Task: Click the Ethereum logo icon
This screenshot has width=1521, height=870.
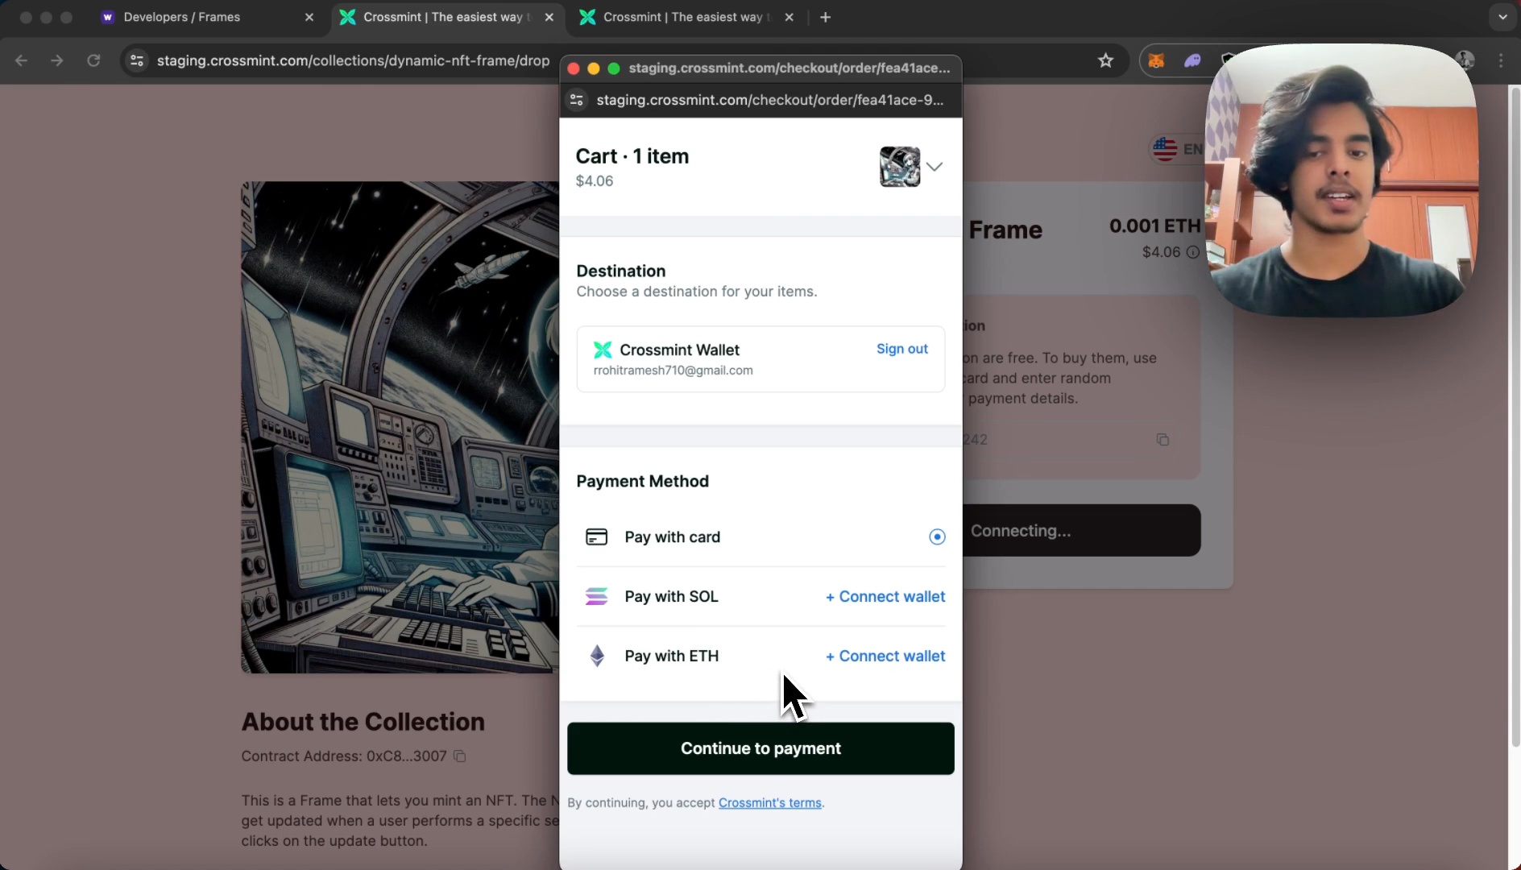Action: pyautogui.click(x=597, y=656)
